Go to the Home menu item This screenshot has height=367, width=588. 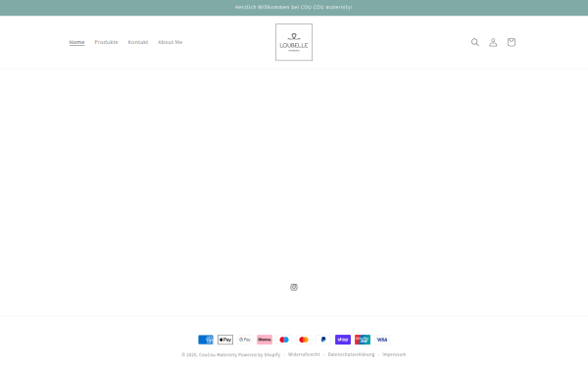[76, 42]
